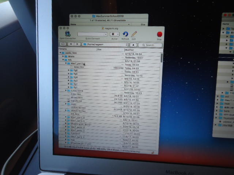Click the '159.9 KB' size cell
The image size is (234, 175).
pos(118,68)
